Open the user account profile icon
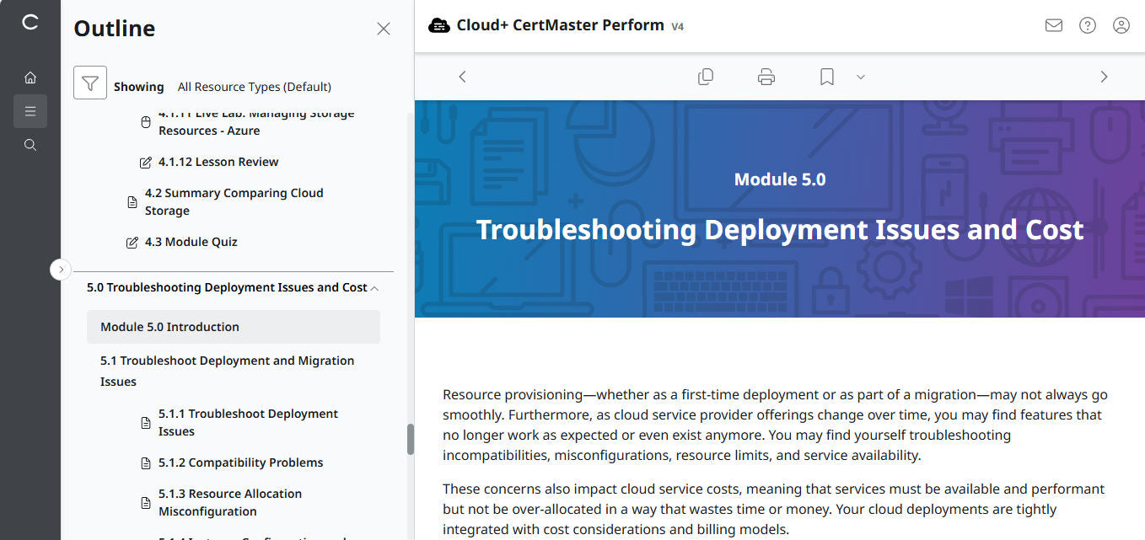This screenshot has height=540, width=1145. tap(1121, 25)
